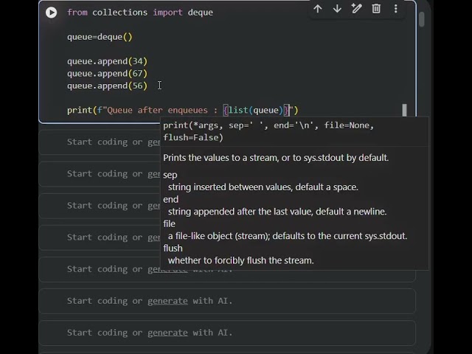Open the AI edit magic pencil tool
This screenshot has height=354, width=472.
356,9
